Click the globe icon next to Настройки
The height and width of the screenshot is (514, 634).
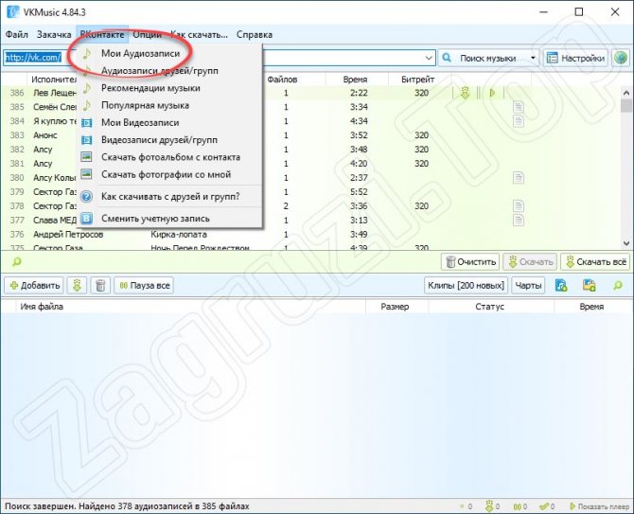coord(621,59)
